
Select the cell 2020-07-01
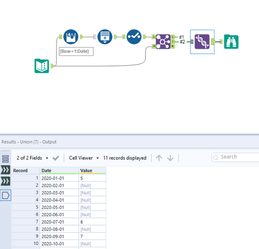point(59,222)
